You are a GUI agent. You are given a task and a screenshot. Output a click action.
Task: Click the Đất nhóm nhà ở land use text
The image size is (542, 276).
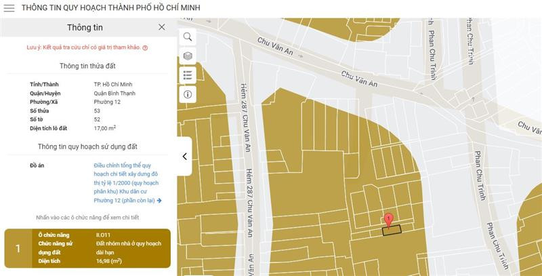(128, 243)
